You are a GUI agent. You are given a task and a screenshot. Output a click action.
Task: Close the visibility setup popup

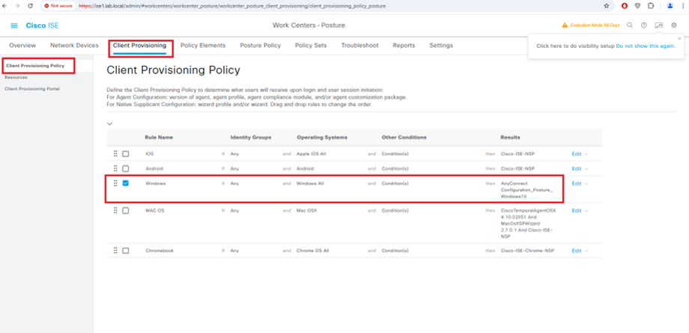[x=679, y=38]
